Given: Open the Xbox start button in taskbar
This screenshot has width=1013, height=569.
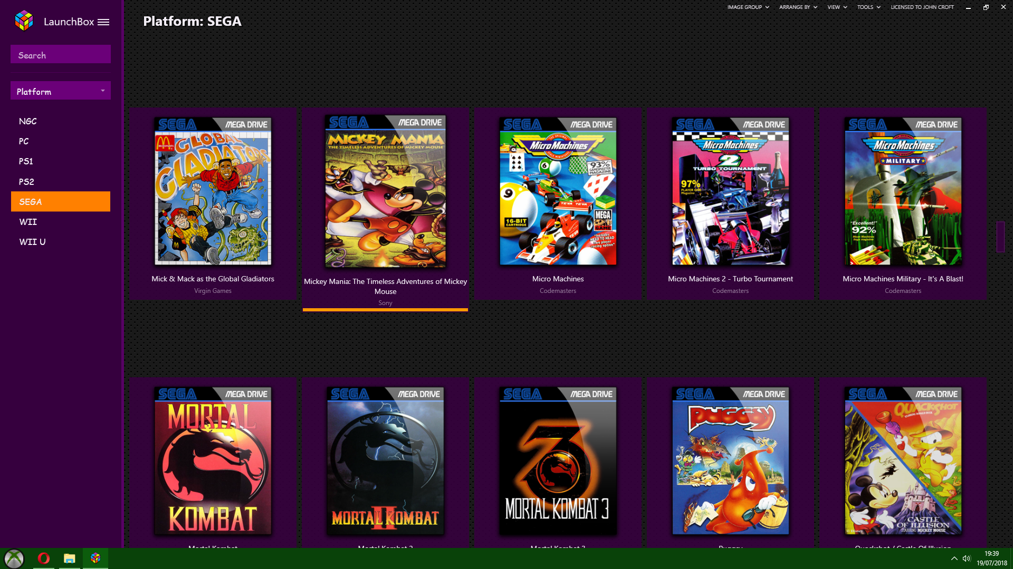Looking at the screenshot, I should tap(14, 558).
